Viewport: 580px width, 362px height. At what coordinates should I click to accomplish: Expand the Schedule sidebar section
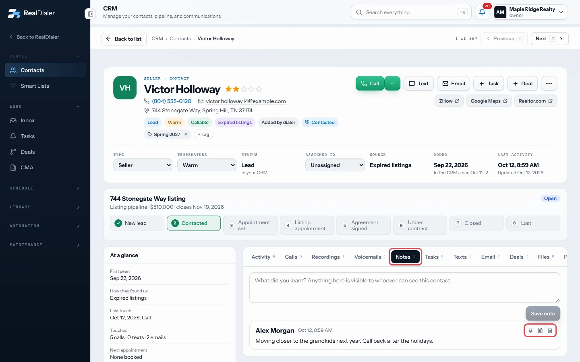pyautogui.click(x=45, y=188)
